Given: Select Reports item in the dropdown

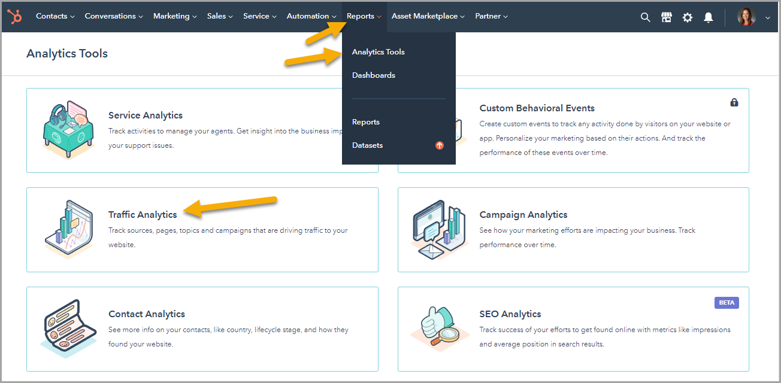Looking at the screenshot, I should pyautogui.click(x=366, y=122).
